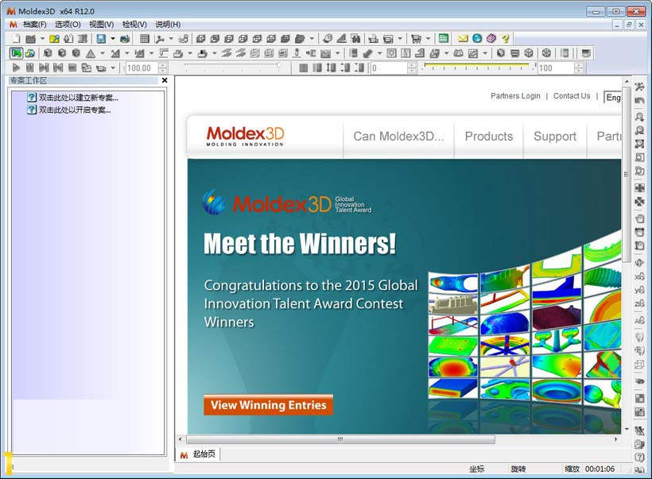Click the step forward animation button
Image resolution: width=652 pixels, height=479 pixels.
tap(44, 68)
